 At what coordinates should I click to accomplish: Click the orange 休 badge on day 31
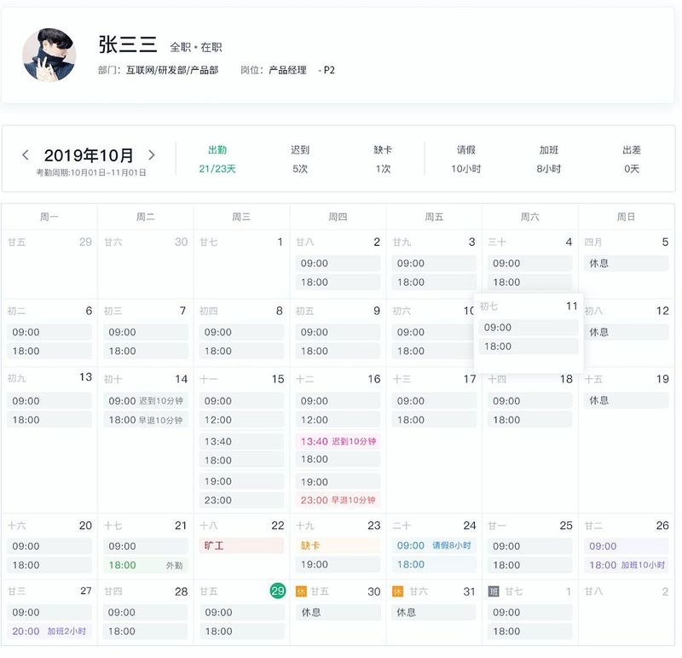[x=397, y=591]
